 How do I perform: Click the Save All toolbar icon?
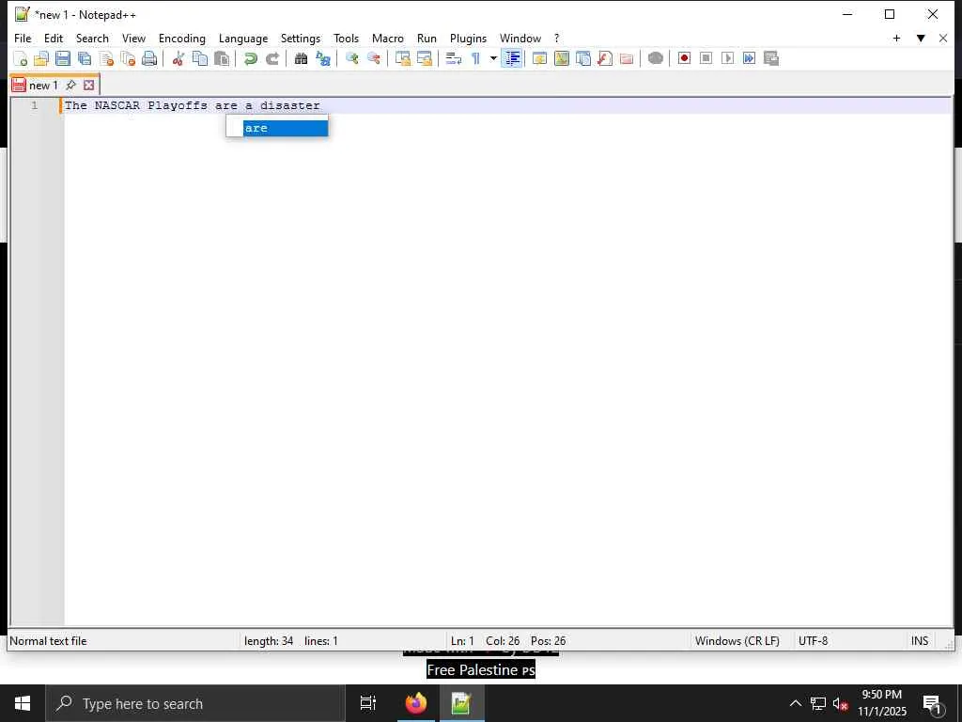point(84,58)
